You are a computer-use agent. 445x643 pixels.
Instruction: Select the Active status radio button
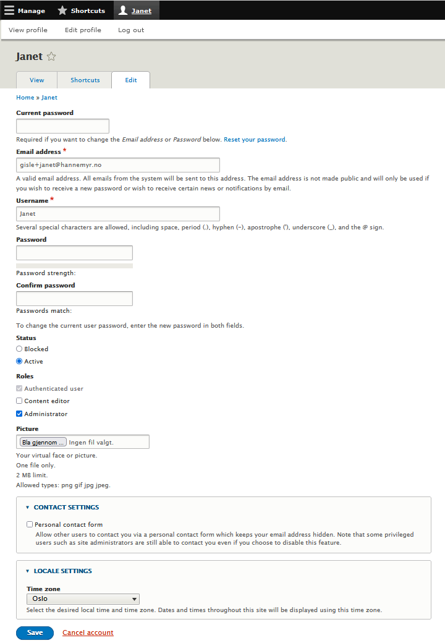[19, 361]
